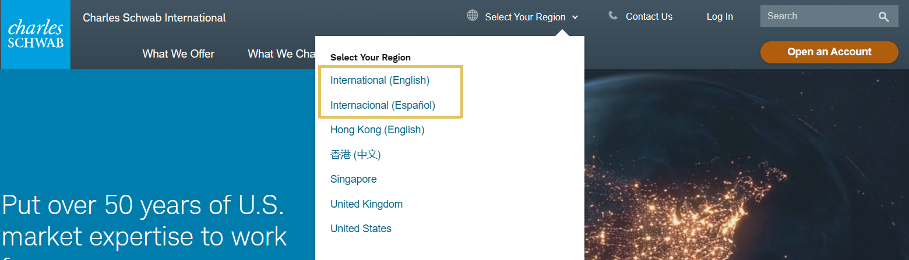Viewport: 909px width, 260px height.
Task: Click Charles Schwab International site title
Action: coord(154,17)
